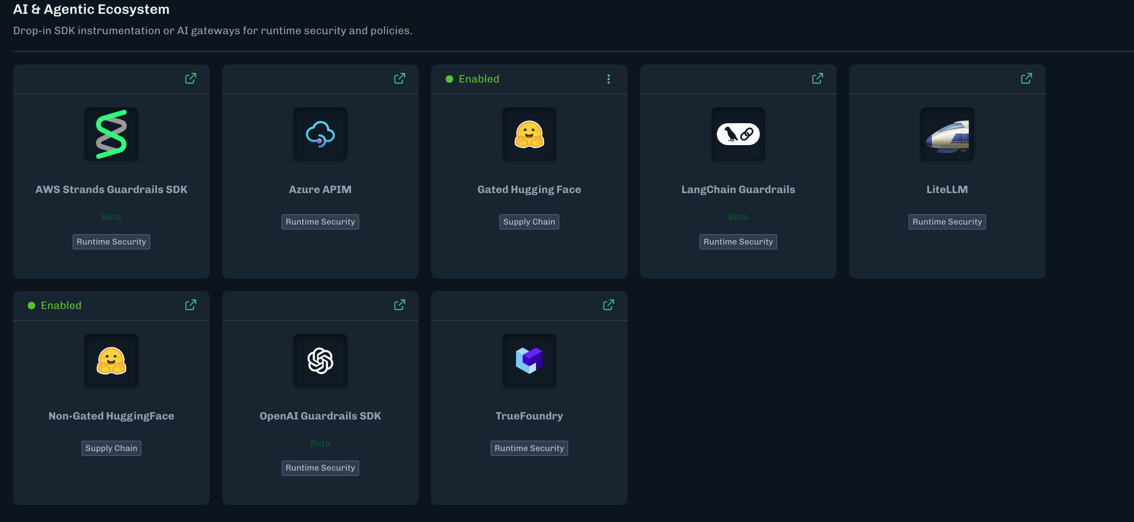Click Runtime Security tag on TrueFoundry card
This screenshot has height=522, width=1134.
(529, 449)
